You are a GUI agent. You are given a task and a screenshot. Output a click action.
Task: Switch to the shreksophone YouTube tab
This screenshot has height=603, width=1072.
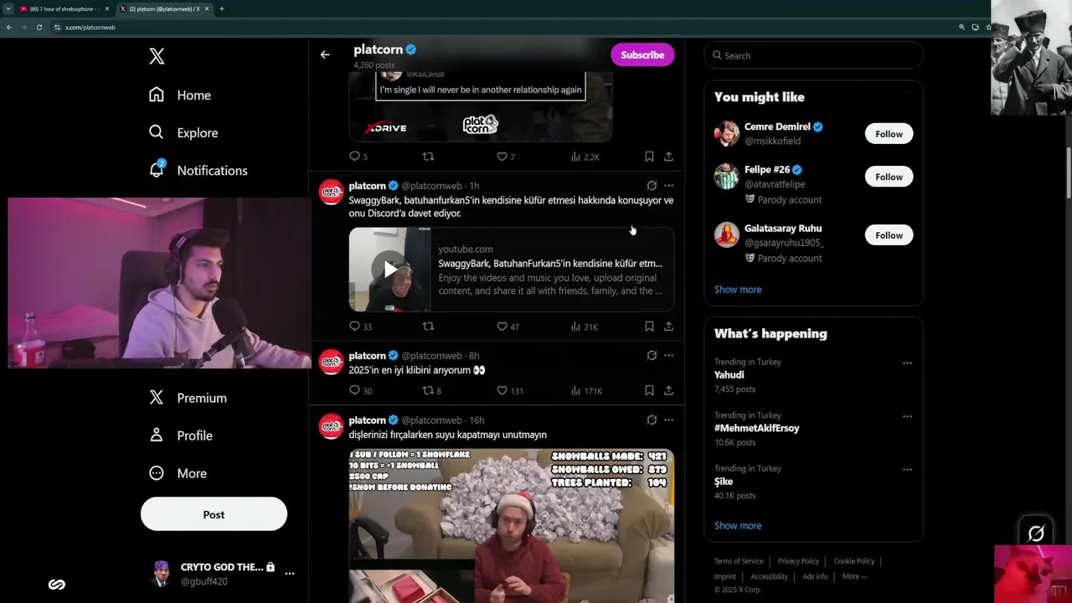(64, 8)
